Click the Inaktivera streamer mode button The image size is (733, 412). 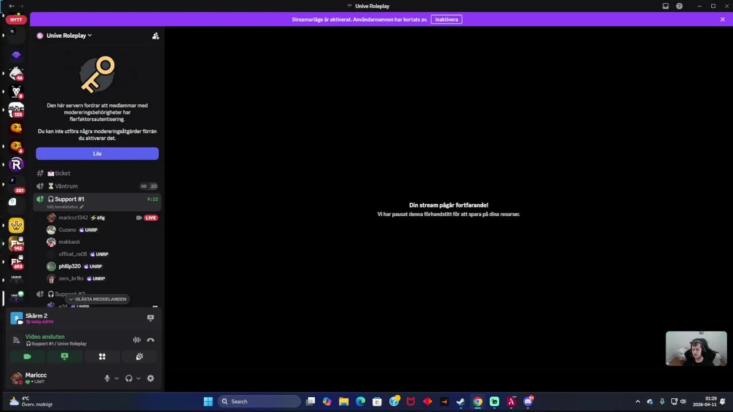446,19
